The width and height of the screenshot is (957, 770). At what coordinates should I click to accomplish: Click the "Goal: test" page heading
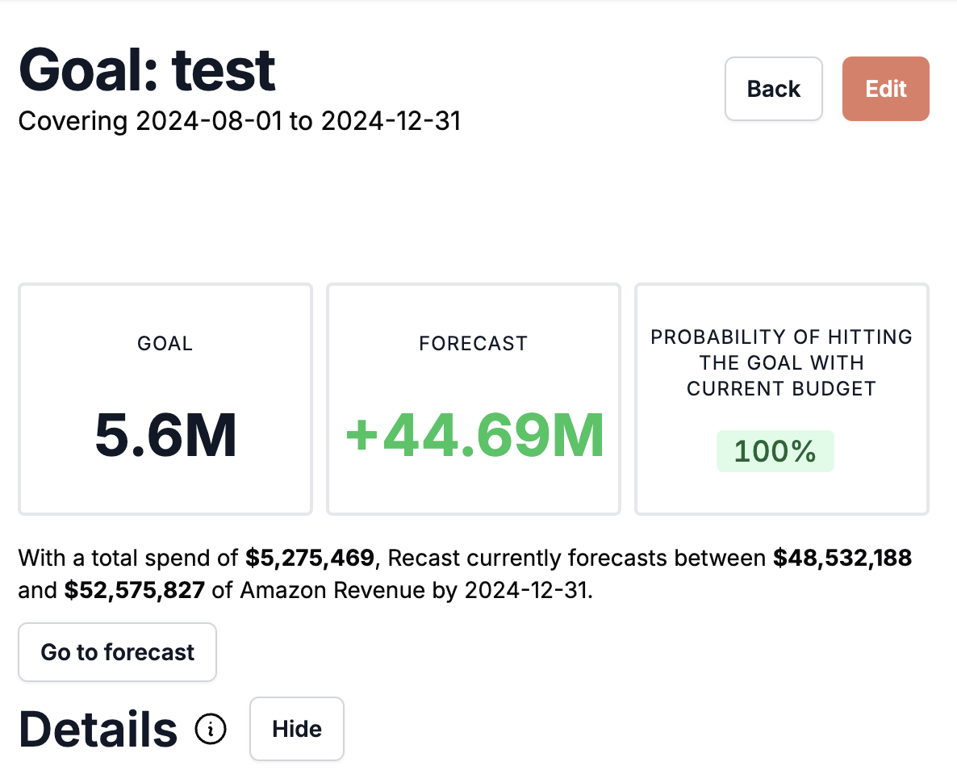pos(147,69)
